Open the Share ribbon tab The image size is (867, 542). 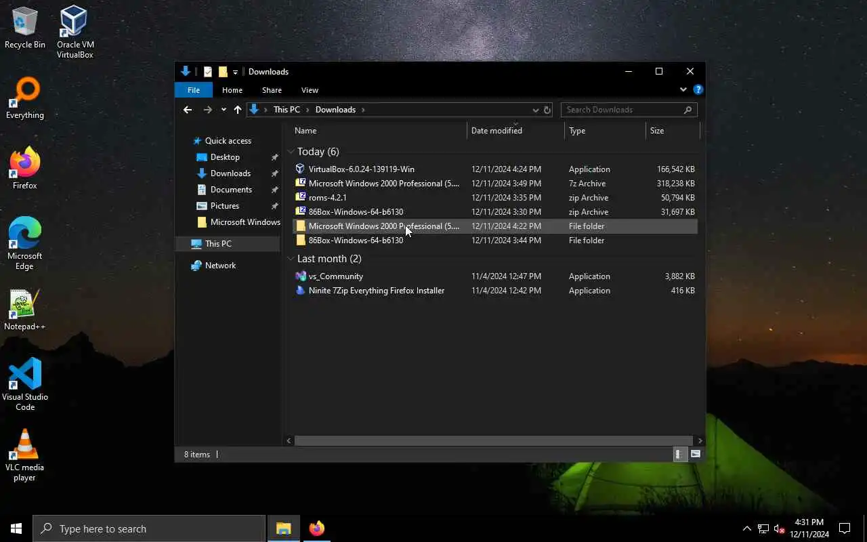click(272, 90)
